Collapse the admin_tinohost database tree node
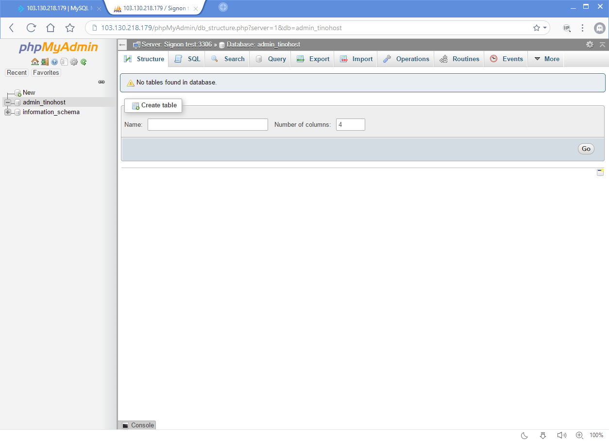The width and height of the screenshot is (609, 441). point(7,102)
